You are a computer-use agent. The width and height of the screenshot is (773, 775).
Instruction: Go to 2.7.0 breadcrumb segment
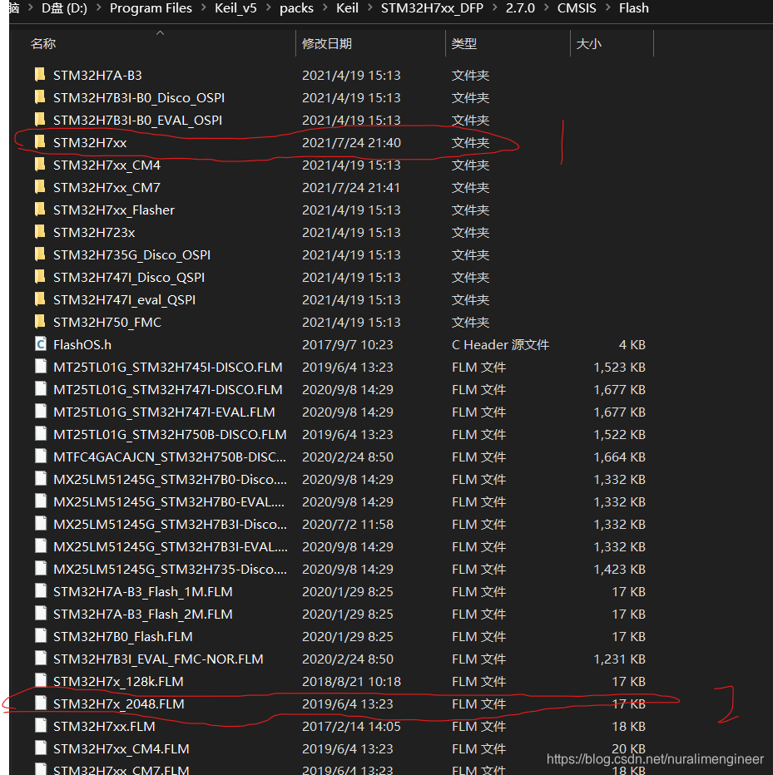point(520,8)
